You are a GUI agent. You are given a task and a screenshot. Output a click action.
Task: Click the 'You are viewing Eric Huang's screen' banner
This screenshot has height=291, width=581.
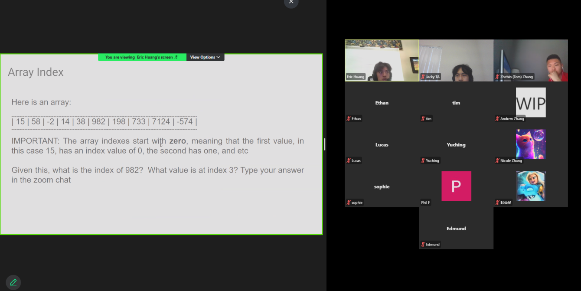coord(142,57)
